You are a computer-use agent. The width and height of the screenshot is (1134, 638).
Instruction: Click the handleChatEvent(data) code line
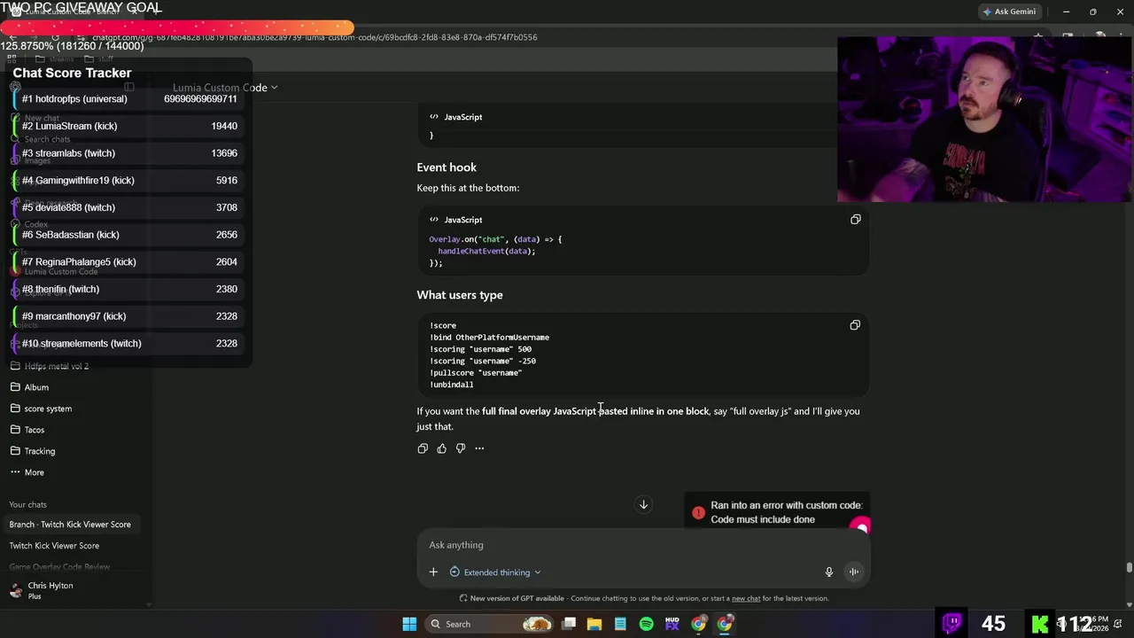[x=486, y=251]
